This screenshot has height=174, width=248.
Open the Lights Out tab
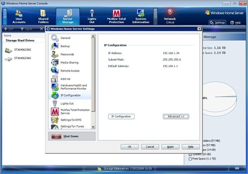point(92,17)
